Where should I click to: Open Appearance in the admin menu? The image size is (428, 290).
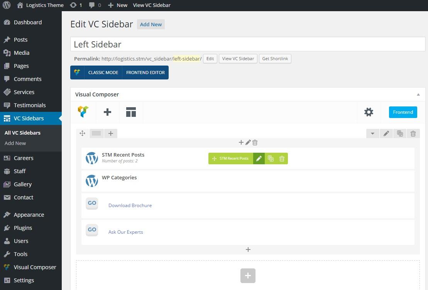tap(29, 215)
